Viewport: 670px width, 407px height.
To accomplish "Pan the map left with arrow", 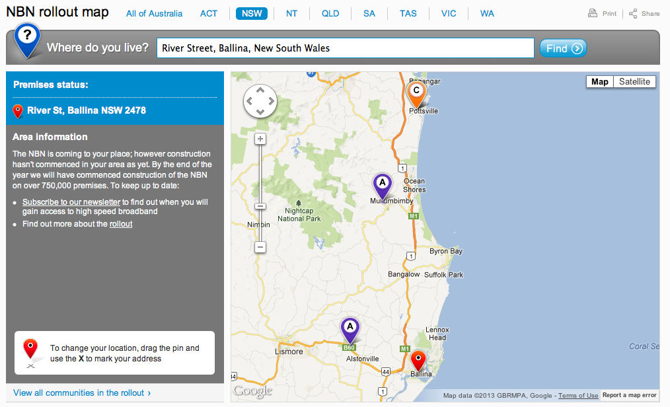I will coord(250,101).
